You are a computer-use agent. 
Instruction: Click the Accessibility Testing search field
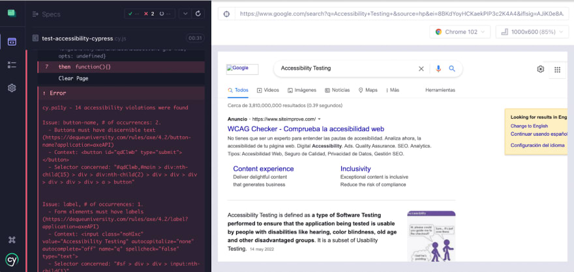tap(346, 68)
